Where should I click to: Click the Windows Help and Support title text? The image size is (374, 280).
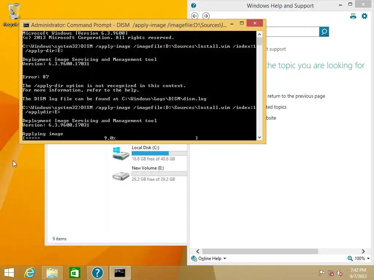[280, 6]
